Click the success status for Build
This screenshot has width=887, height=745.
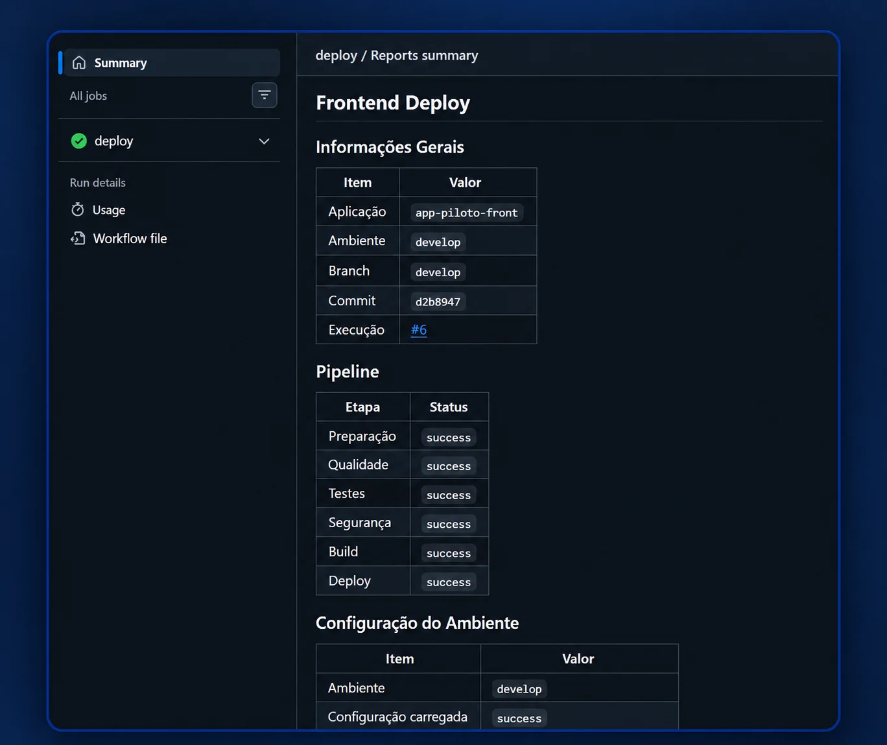click(449, 553)
